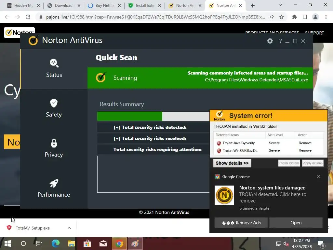Screen dimensions: 333x250
Task: Click PRODUCTS AND SERVICES menu
Action: pyautogui.click(x=272, y=33)
